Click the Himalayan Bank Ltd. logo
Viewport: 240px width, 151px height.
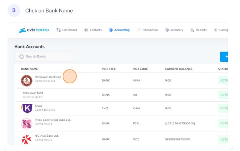[x=27, y=80]
